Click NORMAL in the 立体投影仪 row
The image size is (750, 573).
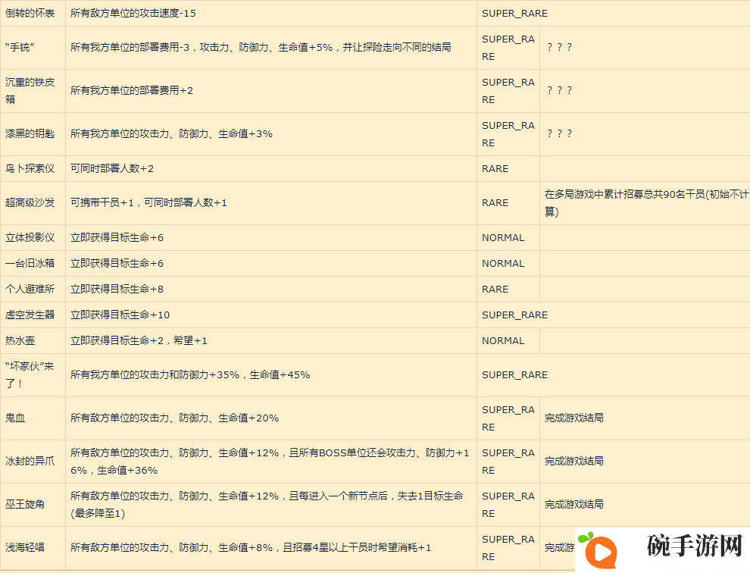click(x=503, y=237)
